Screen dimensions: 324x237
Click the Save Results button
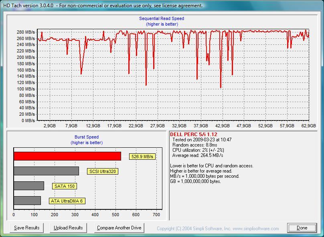point(26,228)
